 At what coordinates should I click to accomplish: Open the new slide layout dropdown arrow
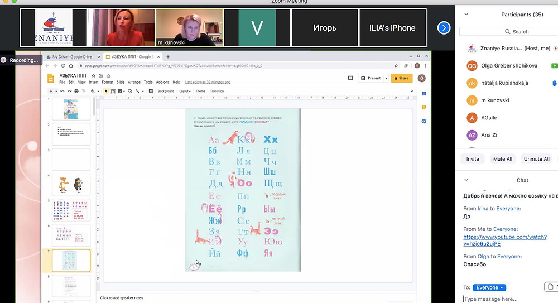[56, 91]
